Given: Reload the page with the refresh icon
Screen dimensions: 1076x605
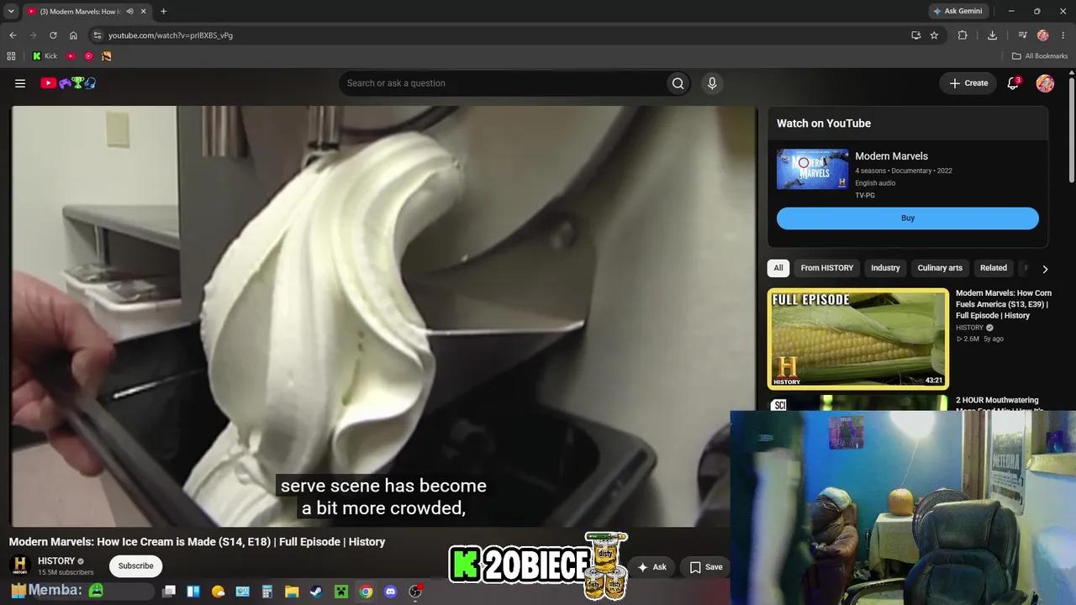Looking at the screenshot, I should click(53, 35).
